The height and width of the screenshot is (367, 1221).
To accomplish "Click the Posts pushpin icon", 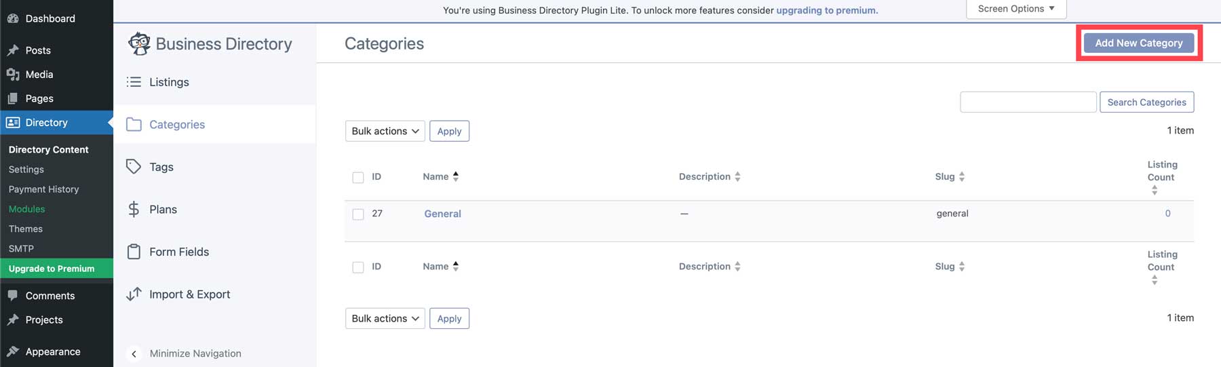I will click(x=12, y=50).
